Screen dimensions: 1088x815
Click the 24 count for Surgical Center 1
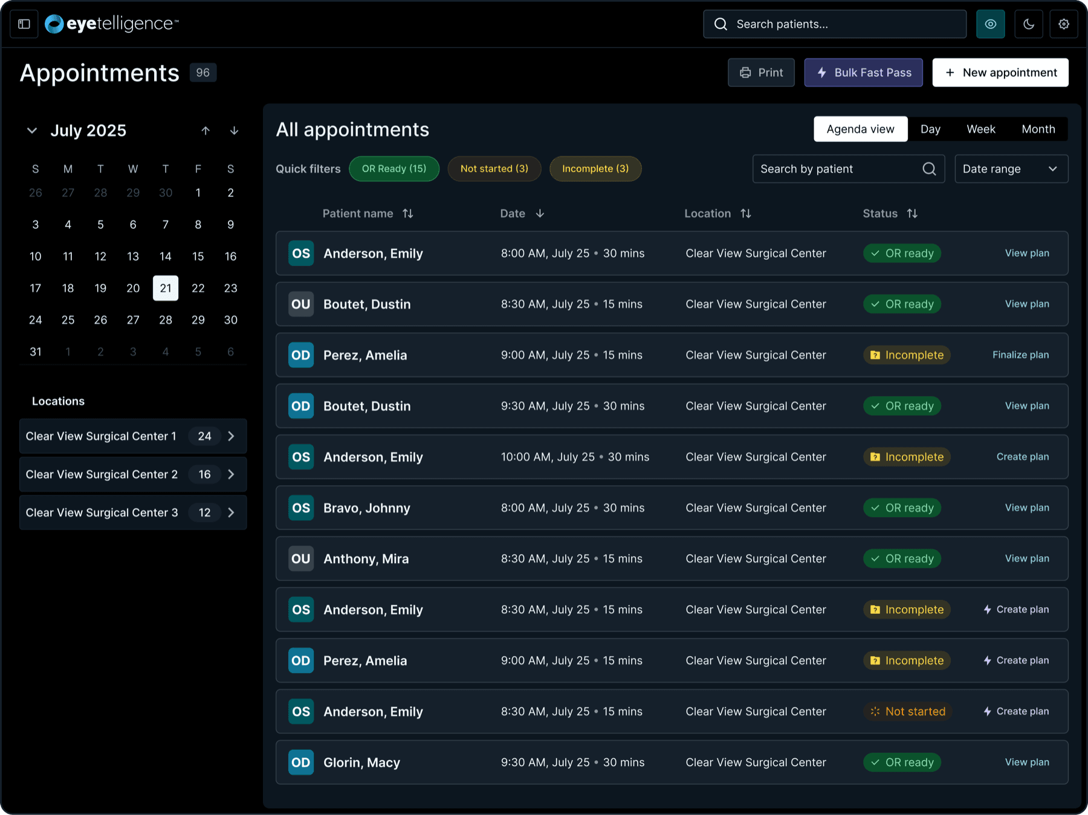click(x=205, y=436)
